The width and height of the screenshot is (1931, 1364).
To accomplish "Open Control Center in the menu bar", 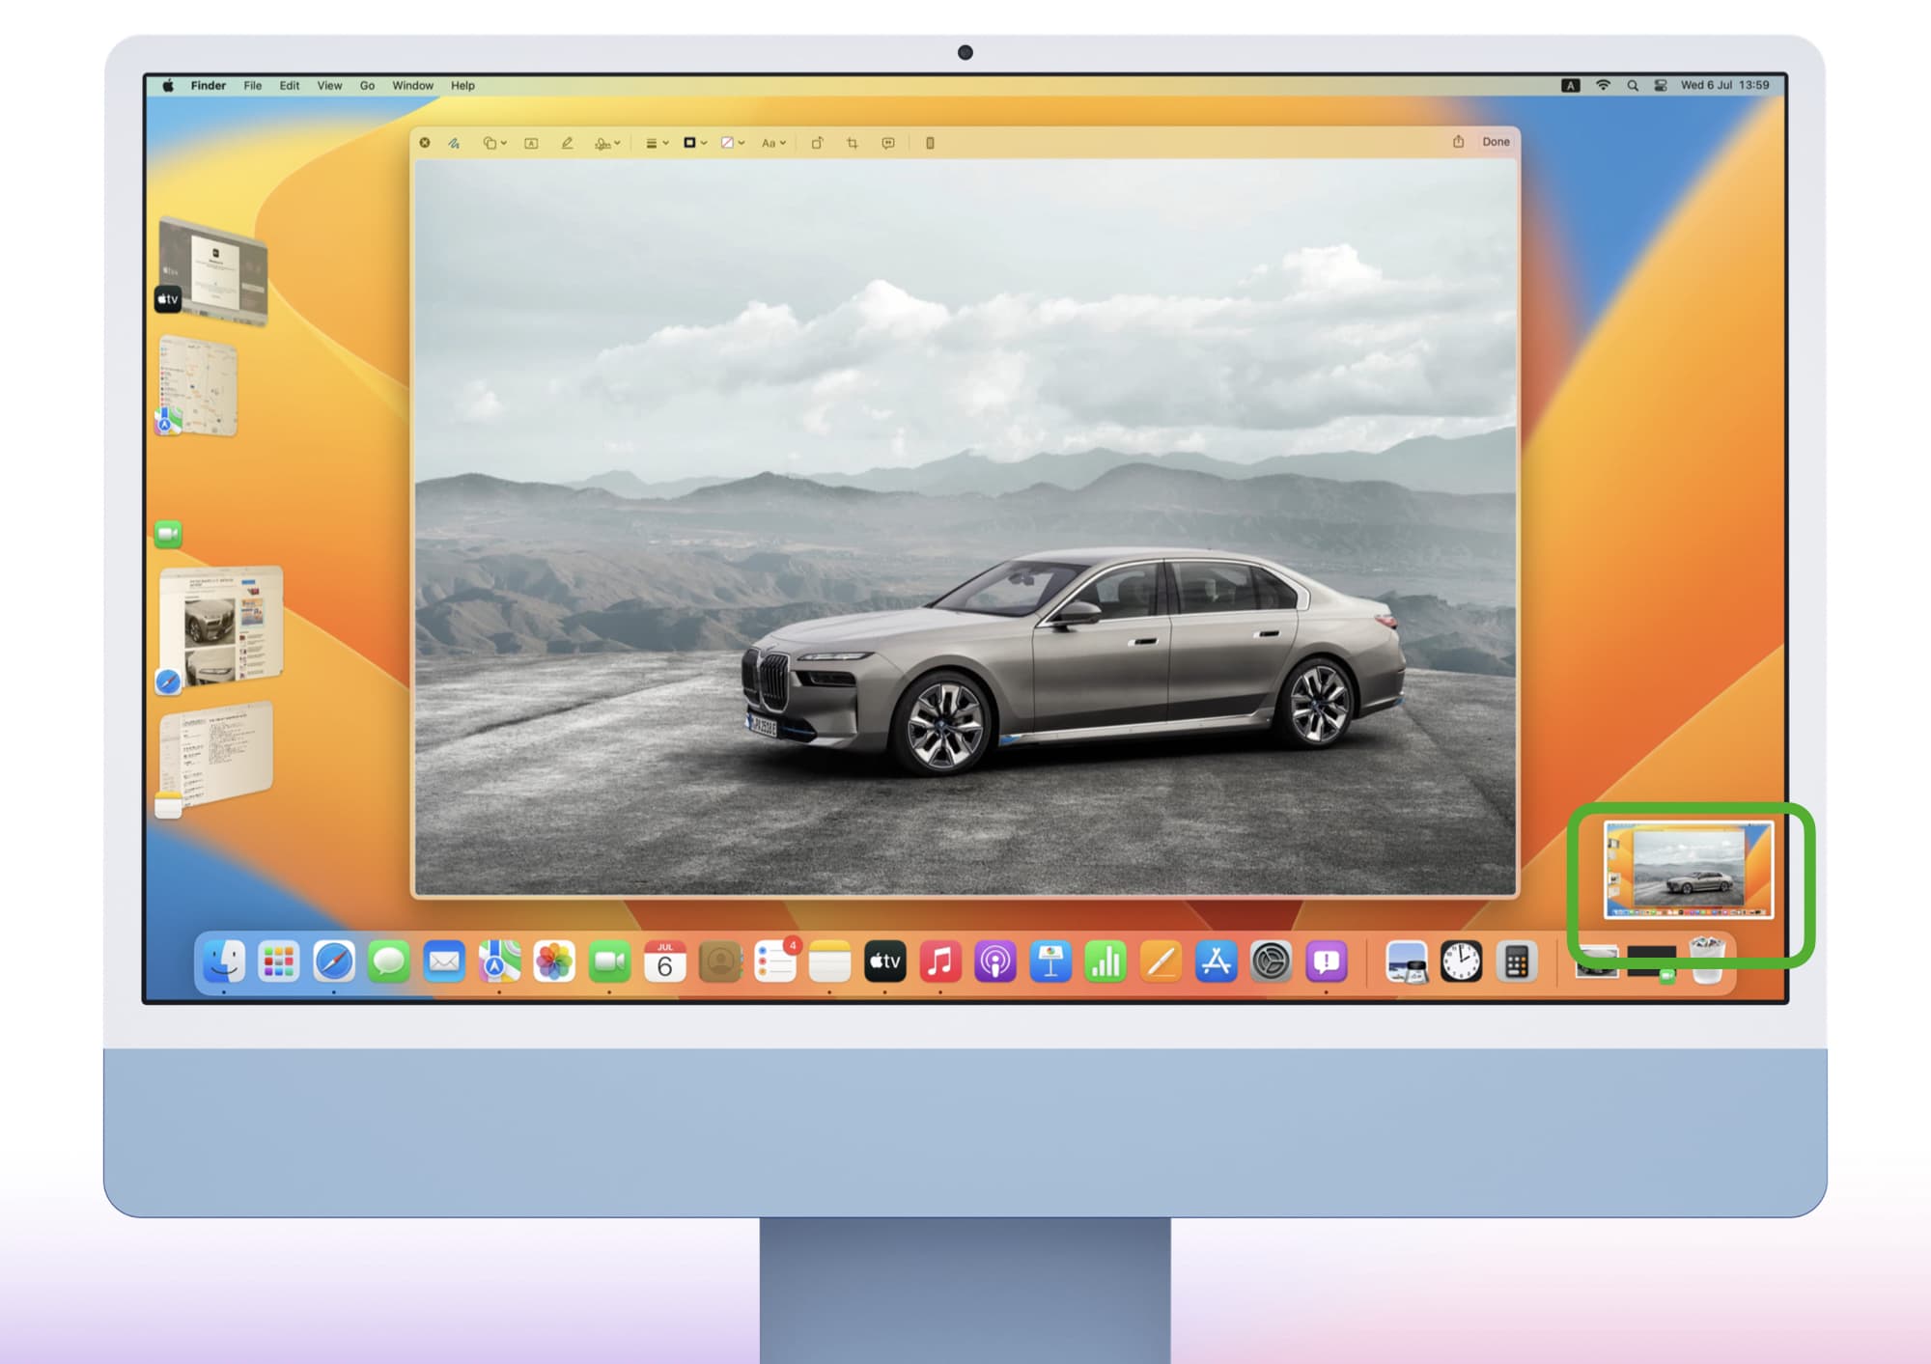I will click(1661, 85).
